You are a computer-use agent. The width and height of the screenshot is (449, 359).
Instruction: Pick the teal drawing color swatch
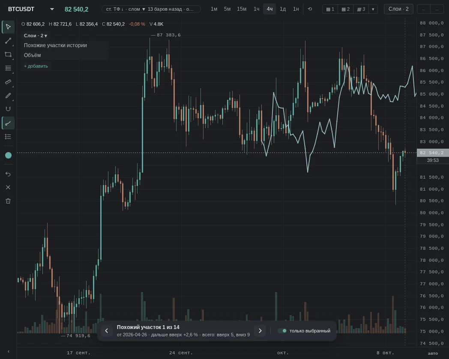(x=8, y=155)
